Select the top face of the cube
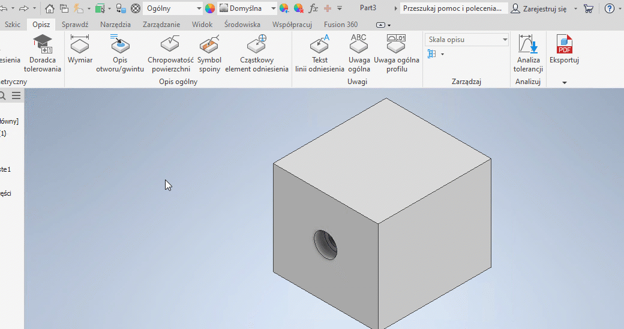Image resolution: width=624 pixels, height=329 pixels. [x=382, y=160]
